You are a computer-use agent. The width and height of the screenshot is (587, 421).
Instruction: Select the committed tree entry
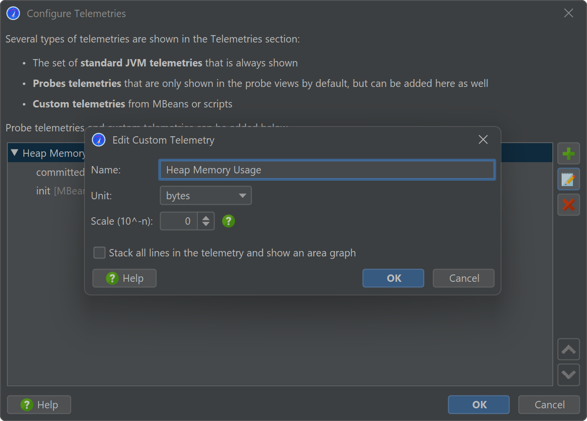[60, 172]
